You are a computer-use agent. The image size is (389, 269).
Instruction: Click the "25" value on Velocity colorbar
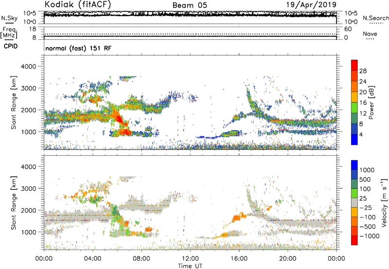coord(363,199)
